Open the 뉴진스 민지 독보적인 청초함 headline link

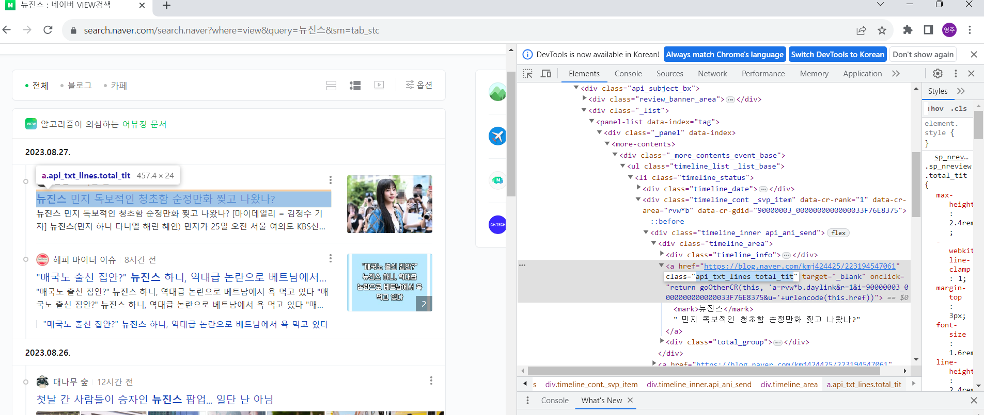coord(155,199)
